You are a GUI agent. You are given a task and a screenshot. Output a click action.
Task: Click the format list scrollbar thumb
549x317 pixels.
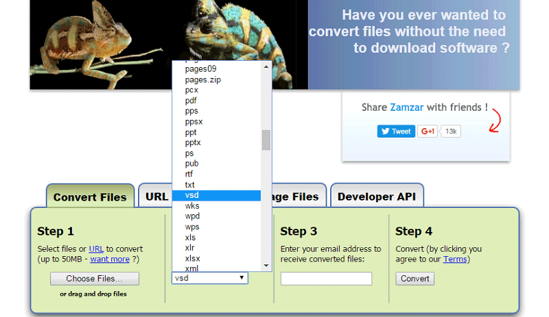pyautogui.click(x=266, y=140)
